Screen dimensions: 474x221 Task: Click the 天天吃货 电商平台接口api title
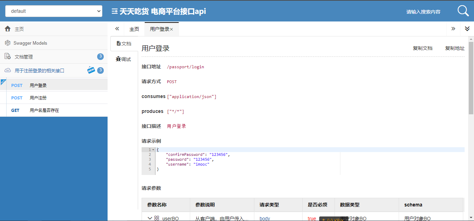[x=163, y=11]
